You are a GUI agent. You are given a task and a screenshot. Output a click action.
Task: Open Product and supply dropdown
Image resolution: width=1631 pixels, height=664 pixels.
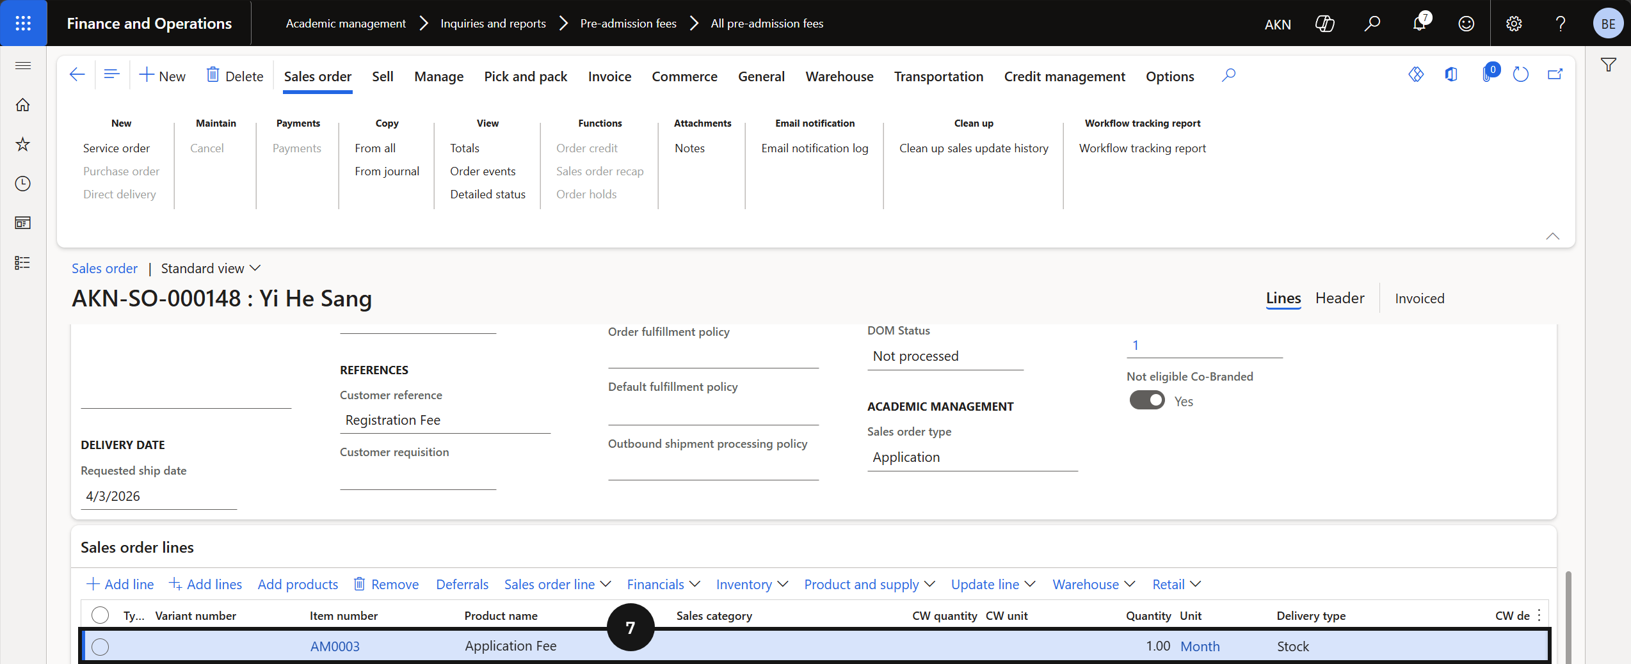tap(870, 584)
